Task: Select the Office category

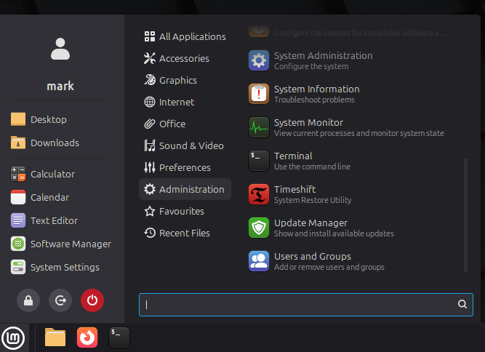Action: pyautogui.click(x=185, y=124)
